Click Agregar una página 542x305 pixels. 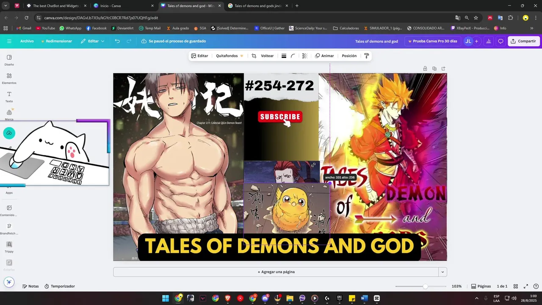tap(276, 272)
